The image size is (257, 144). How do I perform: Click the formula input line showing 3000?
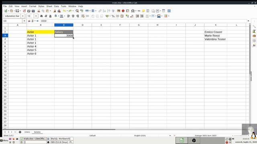point(143,21)
